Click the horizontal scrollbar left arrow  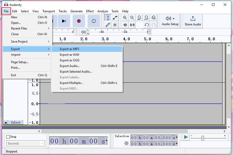[39, 131]
